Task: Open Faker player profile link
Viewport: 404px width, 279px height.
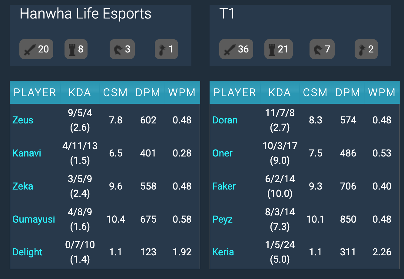Action: point(224,186)
